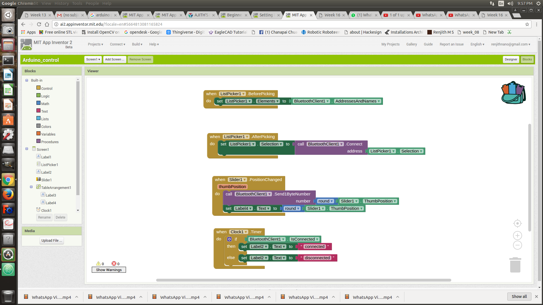The image size is (543, 305).
Task: Open the Build menu
Action: pos(137,44)
